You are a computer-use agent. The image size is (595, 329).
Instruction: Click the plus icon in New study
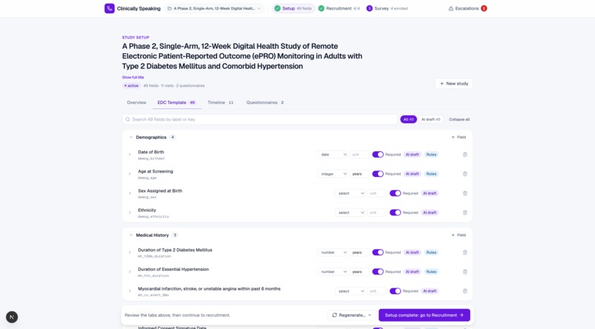[x=441, y=83]
